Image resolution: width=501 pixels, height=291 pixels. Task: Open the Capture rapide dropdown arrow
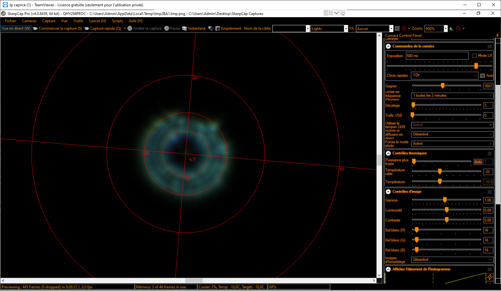click(125, 28)
